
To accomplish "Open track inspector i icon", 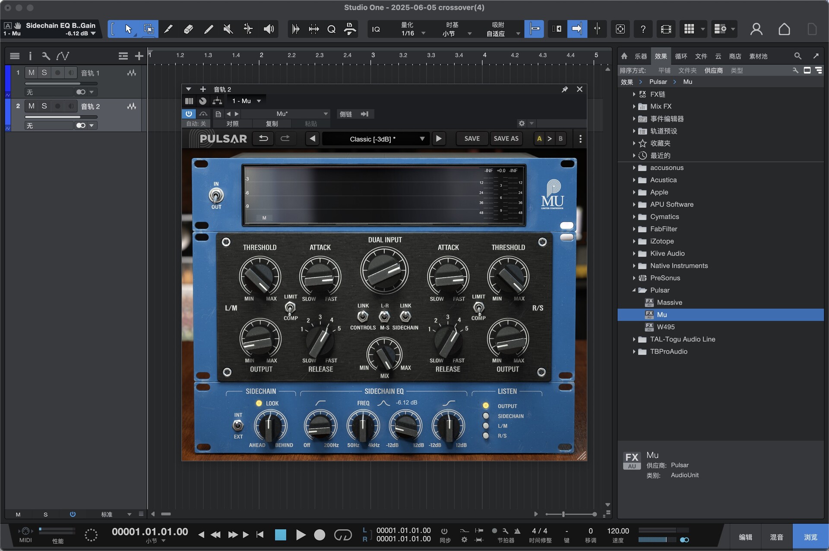I will 30,56.
